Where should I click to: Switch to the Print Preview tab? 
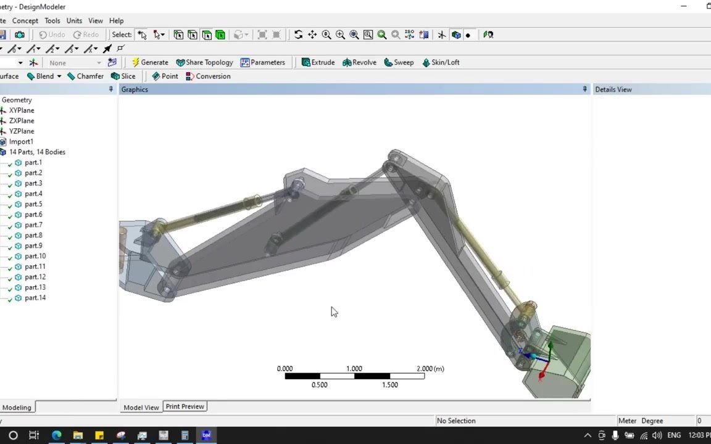coord(185,406)
